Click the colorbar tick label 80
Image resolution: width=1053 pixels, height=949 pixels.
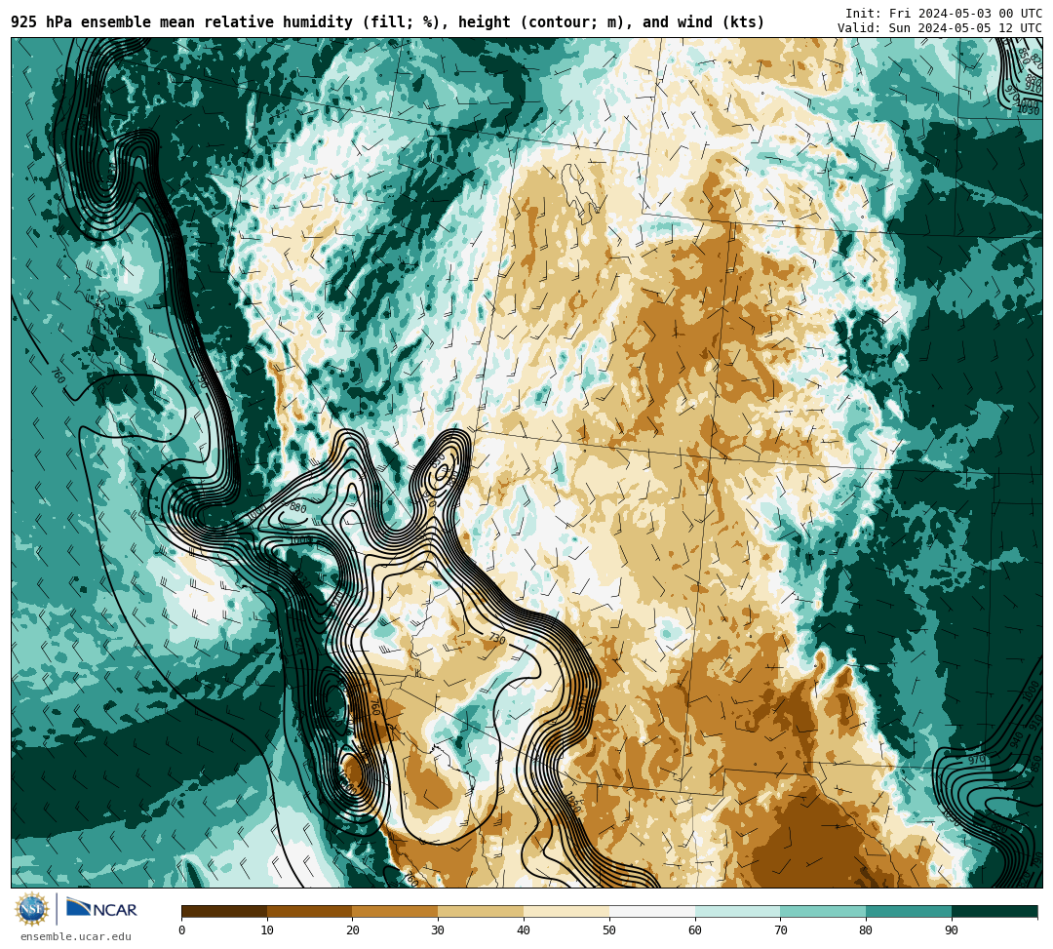(x=866, y=930)
